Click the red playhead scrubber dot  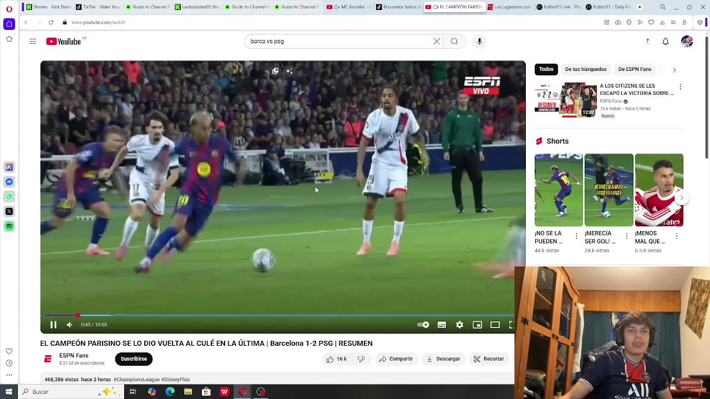tap(78, 315)
